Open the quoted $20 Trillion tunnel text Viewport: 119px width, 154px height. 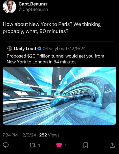pyautogui.click(x=55, y=59)
